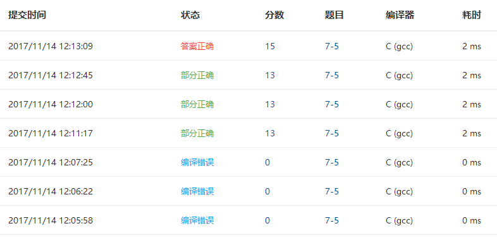Screen dimensions: 497x238
Task: Select timestamp 2017/11/14 12:12:00
Action: coord(51,104)
